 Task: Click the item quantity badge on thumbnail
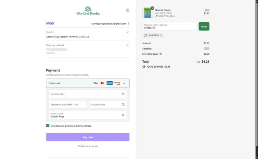[x=152, y=8]
